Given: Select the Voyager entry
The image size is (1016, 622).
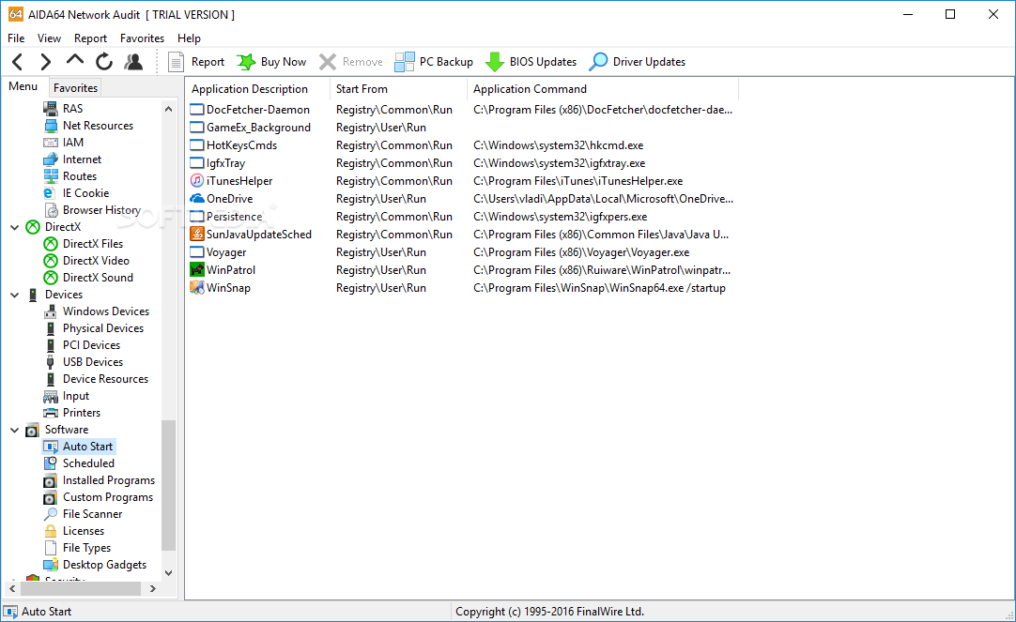Looking at the screenshot, I should [226, 252].
